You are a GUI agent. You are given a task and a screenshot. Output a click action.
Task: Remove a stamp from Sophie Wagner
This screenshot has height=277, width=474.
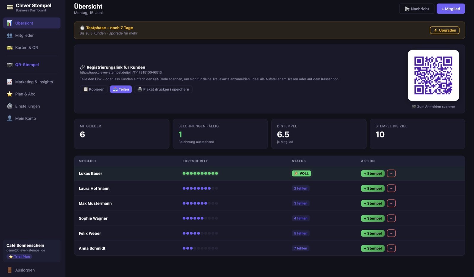tap(391, 218)
